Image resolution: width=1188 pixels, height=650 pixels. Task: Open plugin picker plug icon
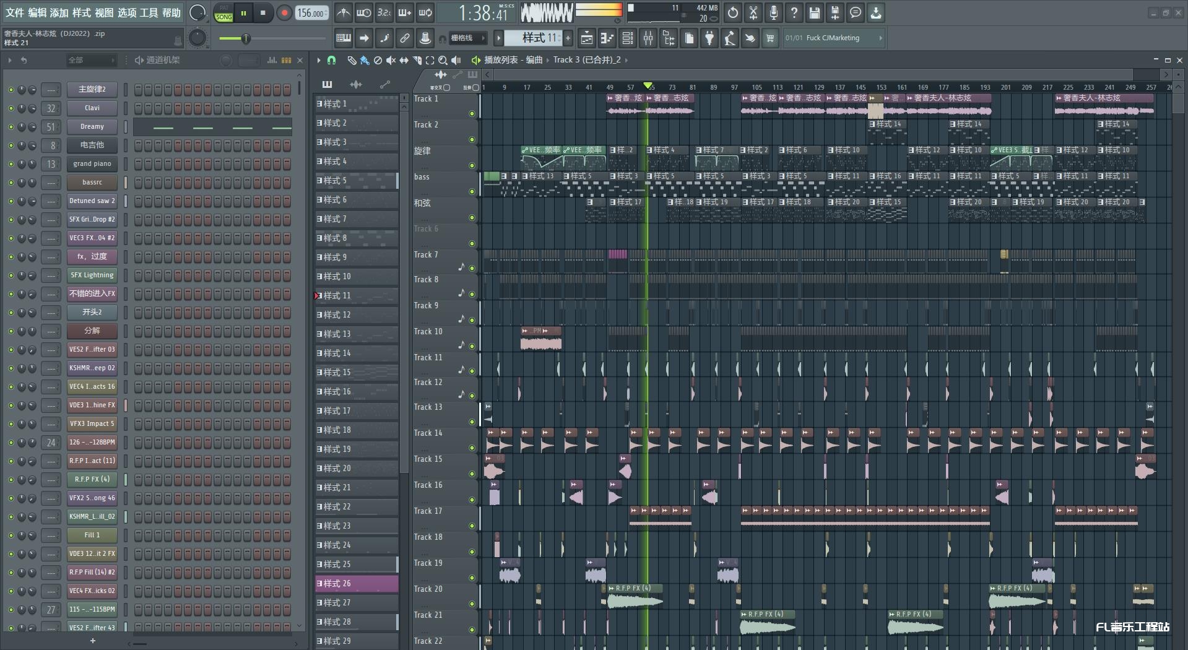click(709, 38)
